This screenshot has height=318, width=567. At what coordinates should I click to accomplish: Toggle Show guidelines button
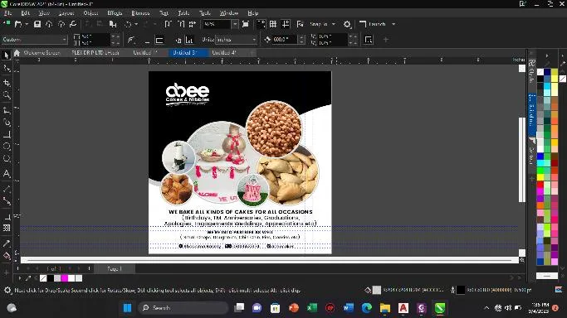pos(286,24)
